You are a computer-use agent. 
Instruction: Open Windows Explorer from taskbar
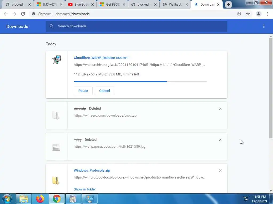click(x=24, y=199)
